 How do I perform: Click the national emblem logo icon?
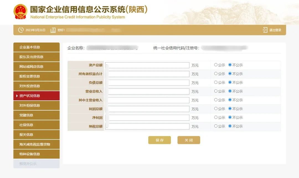click(20, 12)
